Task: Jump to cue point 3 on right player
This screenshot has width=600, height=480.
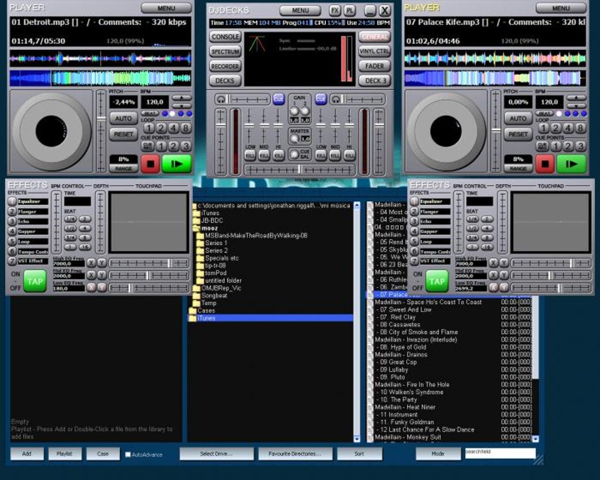Action: tap(580, 146)
